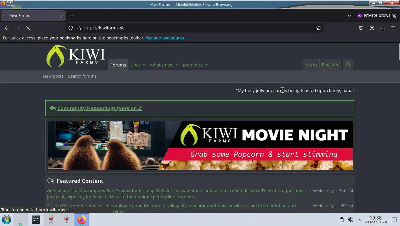Expand the What's new dropdown arrow

(177, 65)
